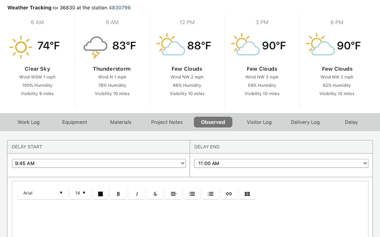Toggle bold formatting in the editor toolbar
380x237 pixels.
[118, 194]
